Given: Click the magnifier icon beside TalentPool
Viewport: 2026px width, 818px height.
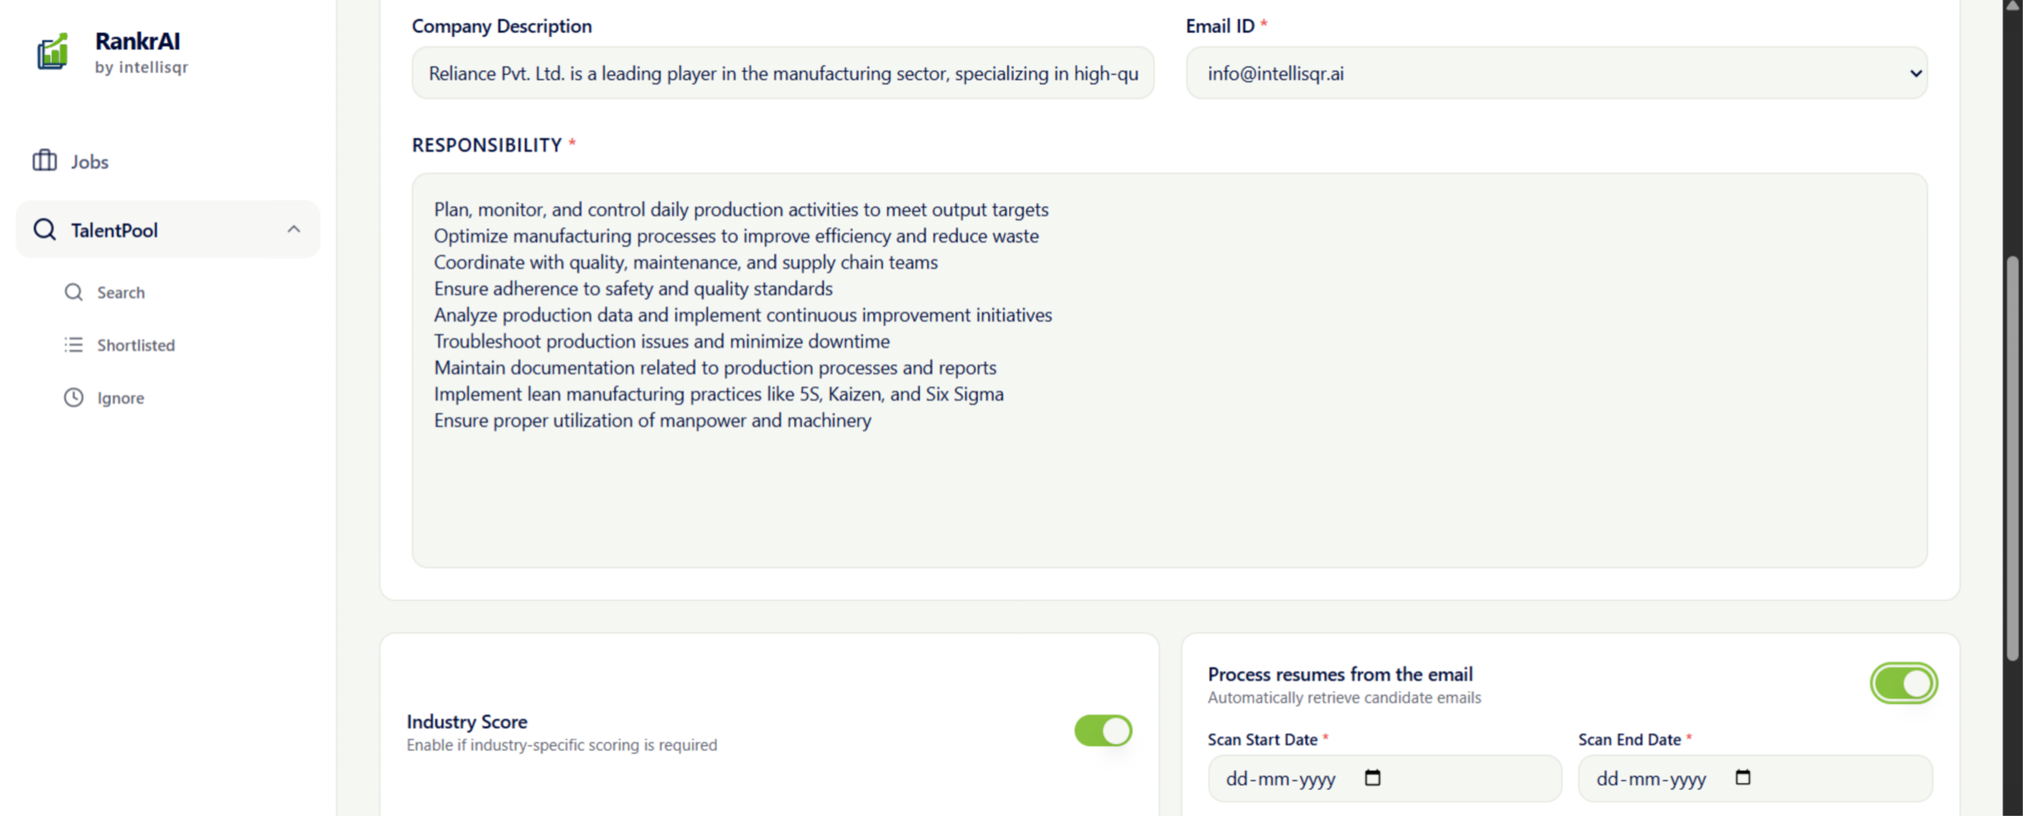Looking at the screenshot, I should (x=44, y=229).
